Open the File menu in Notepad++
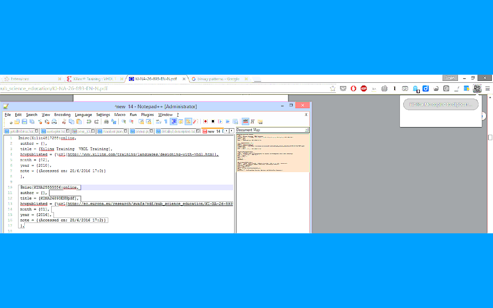 click(8, 115)
